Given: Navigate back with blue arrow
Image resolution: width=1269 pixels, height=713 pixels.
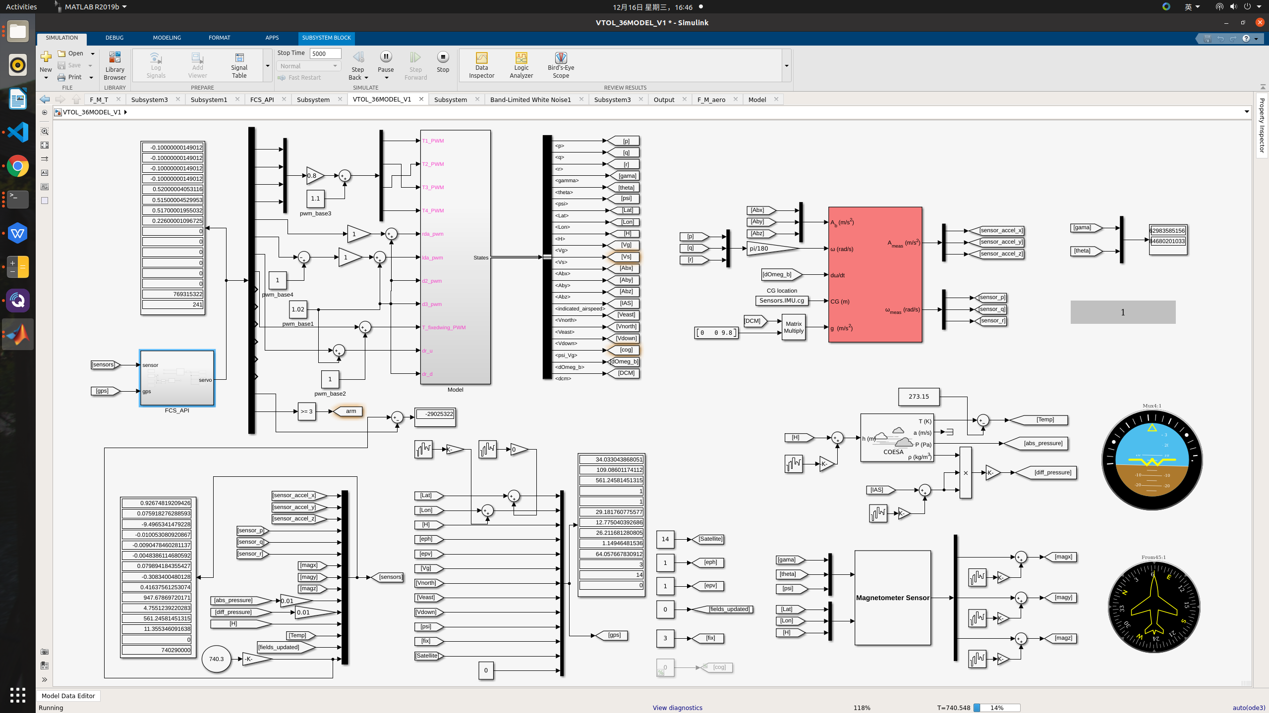Looking at the screenshot, I should pos(45,99).
